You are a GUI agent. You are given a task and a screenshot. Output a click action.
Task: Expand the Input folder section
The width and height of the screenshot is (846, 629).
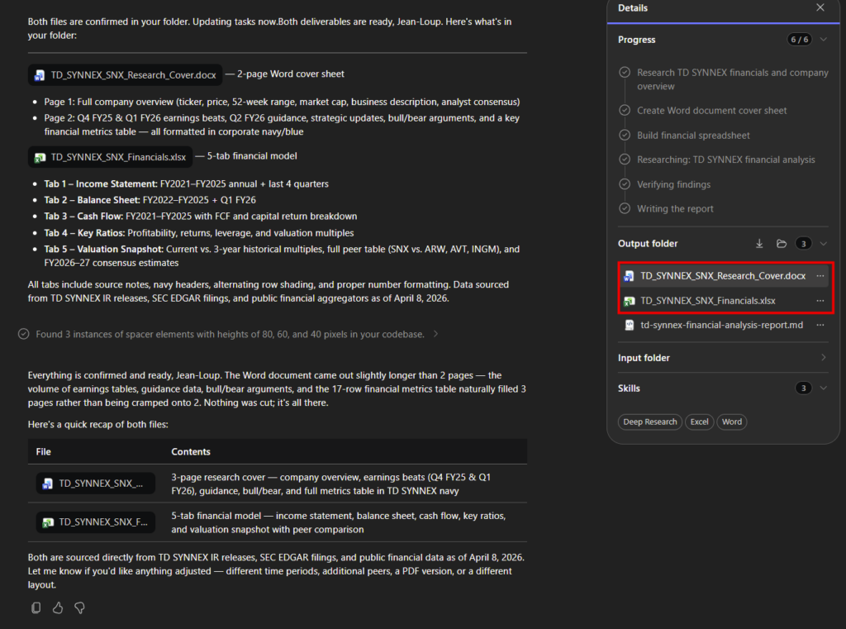click(x=823, y=358)
